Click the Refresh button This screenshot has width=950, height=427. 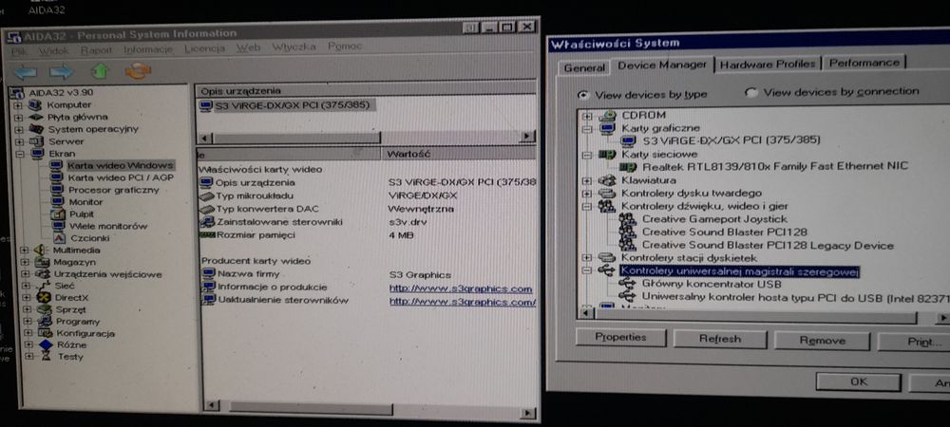[x=720, y=340]
